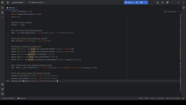
Task: Click line number 27 in gutter
Action: [x=8, y=81]
